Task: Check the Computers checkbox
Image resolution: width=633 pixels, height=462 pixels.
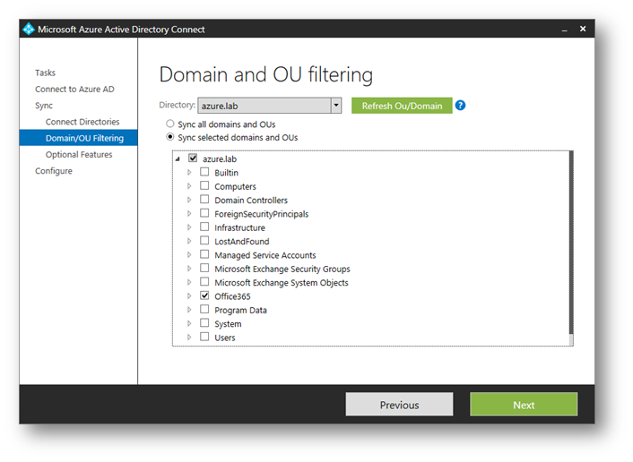Action: pyautogui.click(x=204, y=185)
